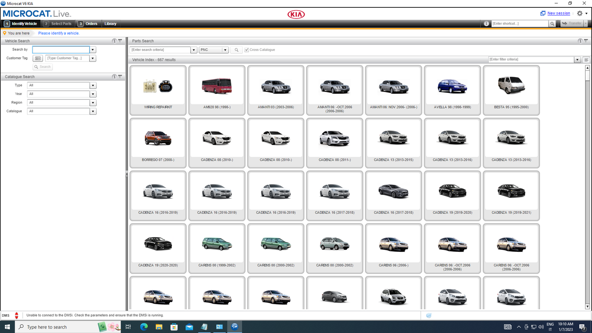592x333 pixels.
Task: Click the shortcut info icon
Action: 486,24
